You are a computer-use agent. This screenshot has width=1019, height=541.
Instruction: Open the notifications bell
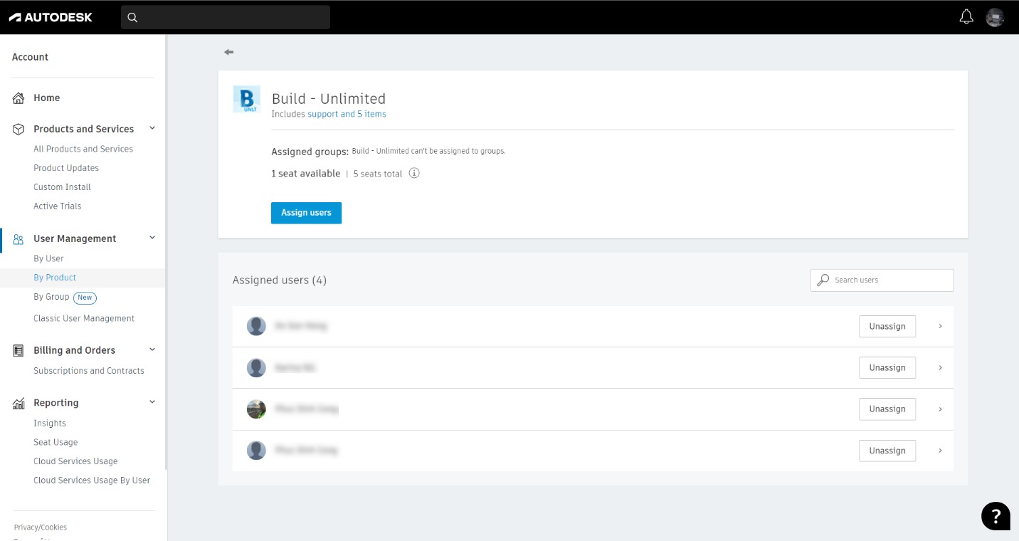[x=966, y=17]
